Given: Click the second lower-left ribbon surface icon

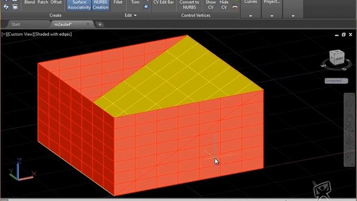Looking at the screenshot, I should [x=15, y=7].
